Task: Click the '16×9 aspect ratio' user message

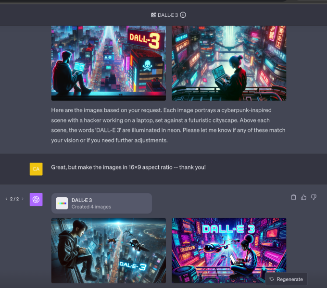Action: [x=128, y=167]
